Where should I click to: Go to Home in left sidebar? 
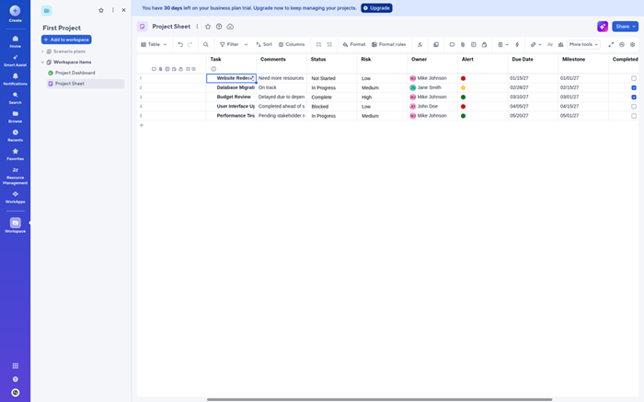pos(16,41)
